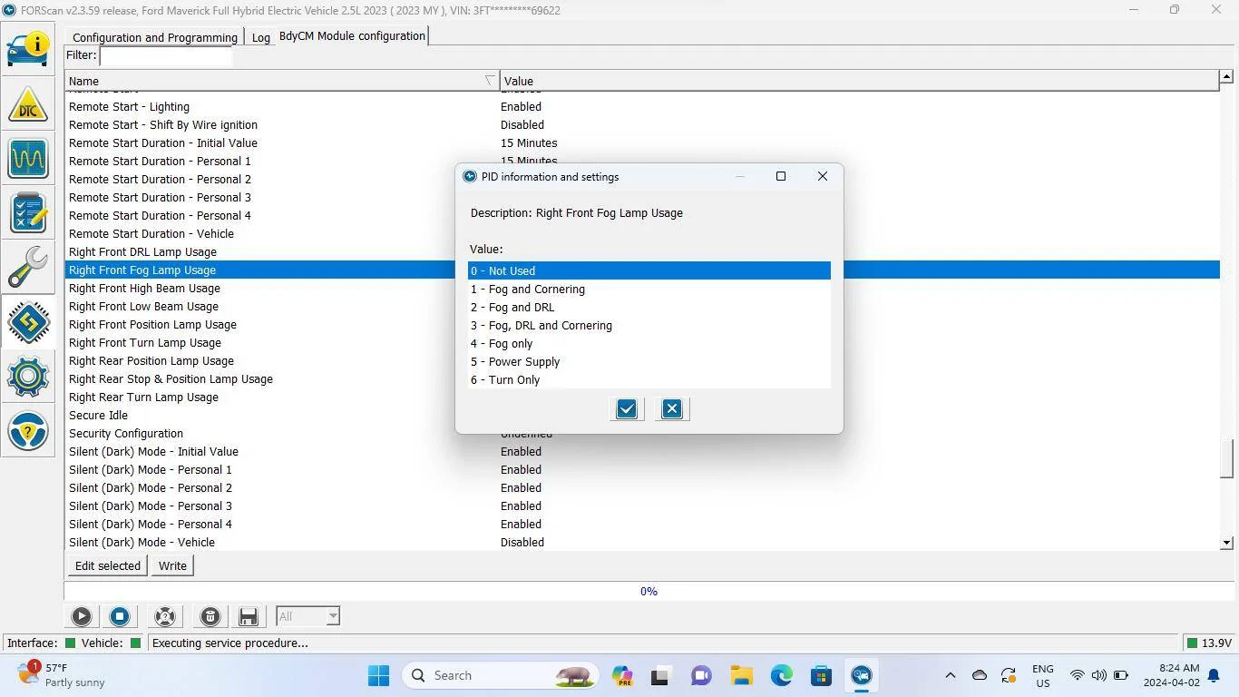Open the oscilloscope live data section
The width and height of the screenshot is (1239, 697).
coord(28,159)
